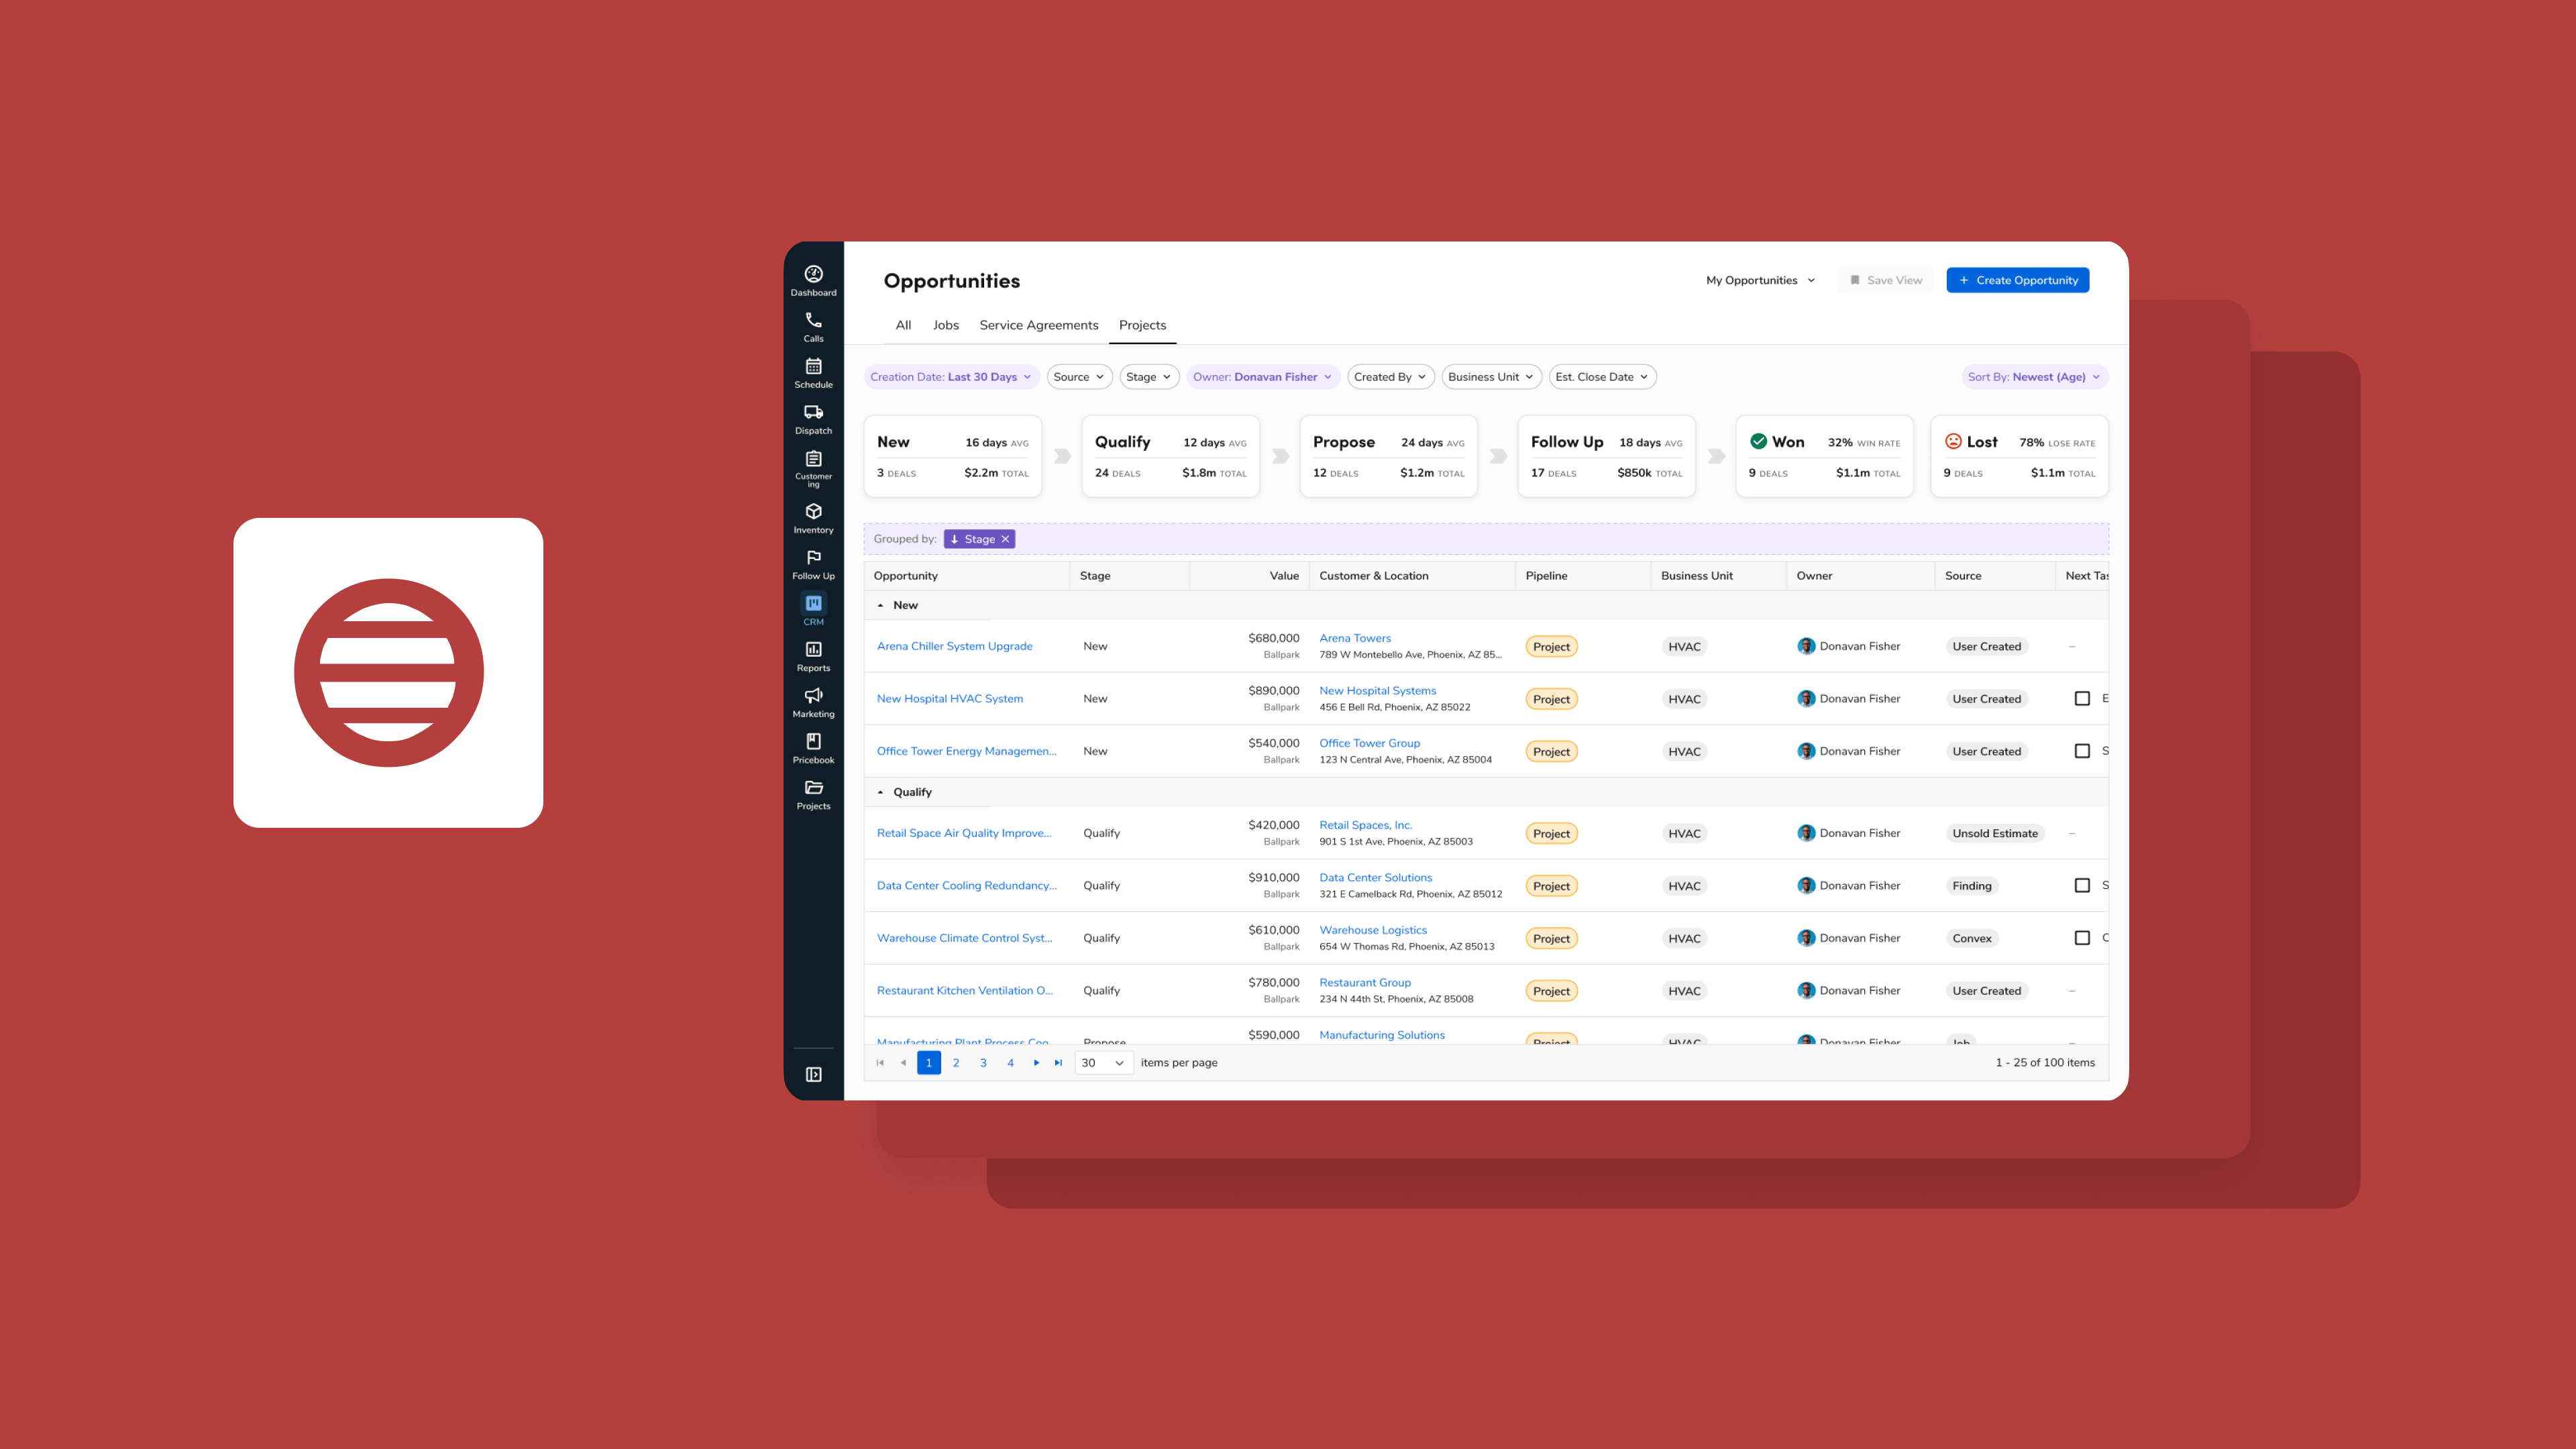Collapse the New stage group
The width and height of the screenshot is (2576, 1449).
(x=880, y=605)
